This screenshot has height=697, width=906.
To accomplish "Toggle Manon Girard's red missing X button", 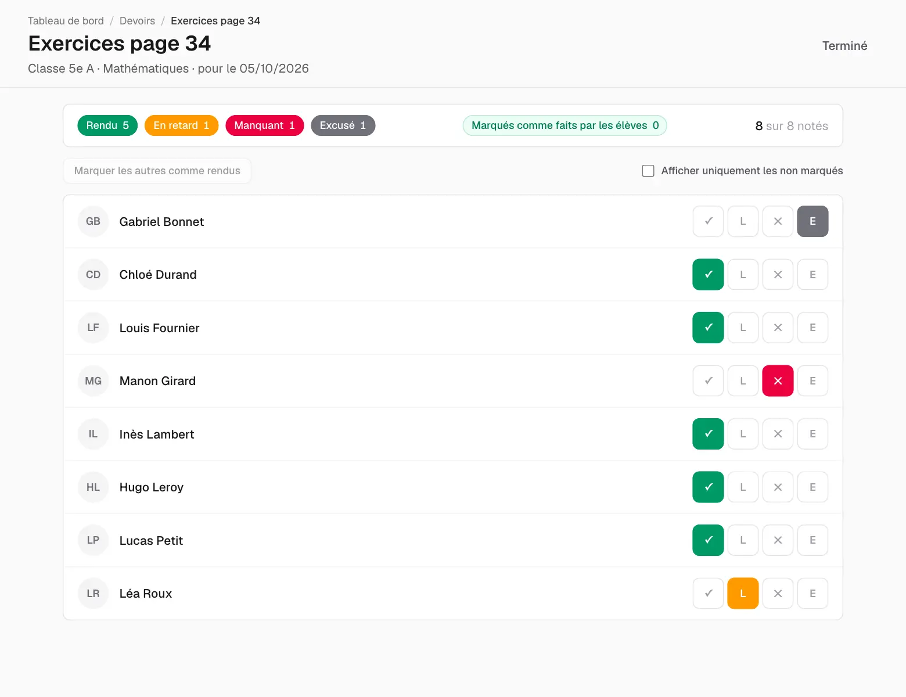I will 778,381.
